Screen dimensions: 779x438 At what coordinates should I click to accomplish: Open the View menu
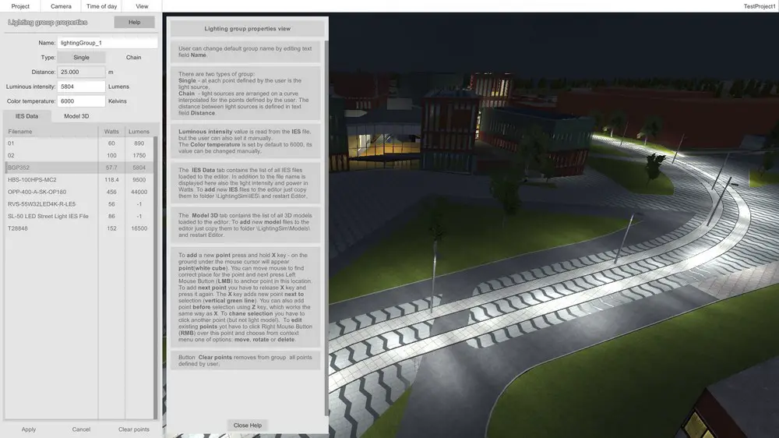142,6
